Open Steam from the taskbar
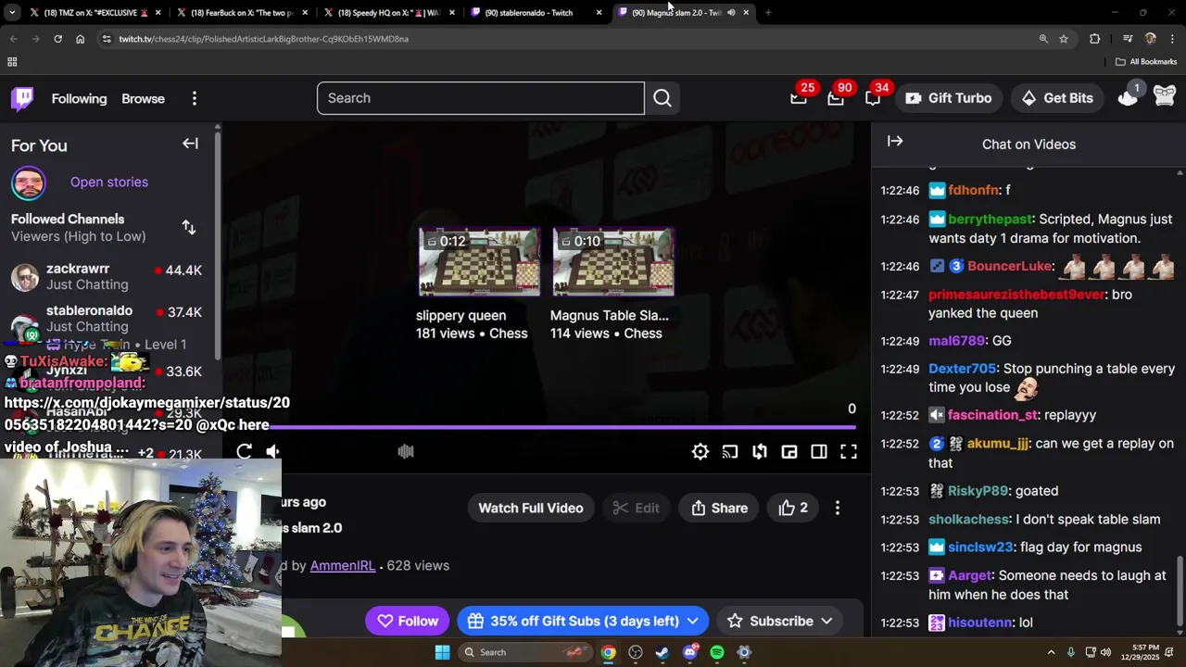The image size is (1186, 667). tap(662, 652)
